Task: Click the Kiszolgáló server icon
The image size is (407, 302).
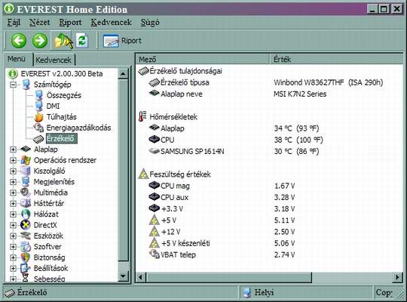Action: [x=26, y=171]
